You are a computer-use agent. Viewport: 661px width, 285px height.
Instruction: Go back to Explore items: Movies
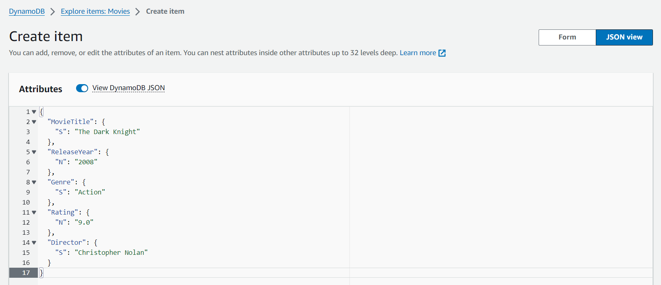[95, 11]
